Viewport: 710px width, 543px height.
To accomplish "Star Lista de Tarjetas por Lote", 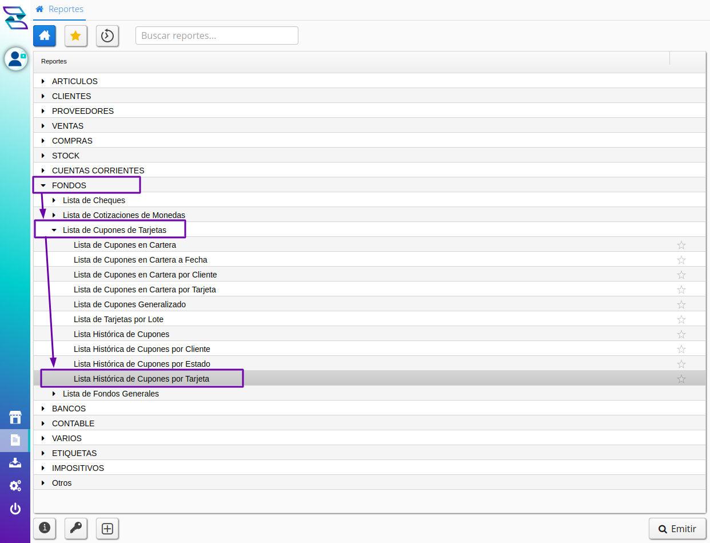I will (681, 319).
